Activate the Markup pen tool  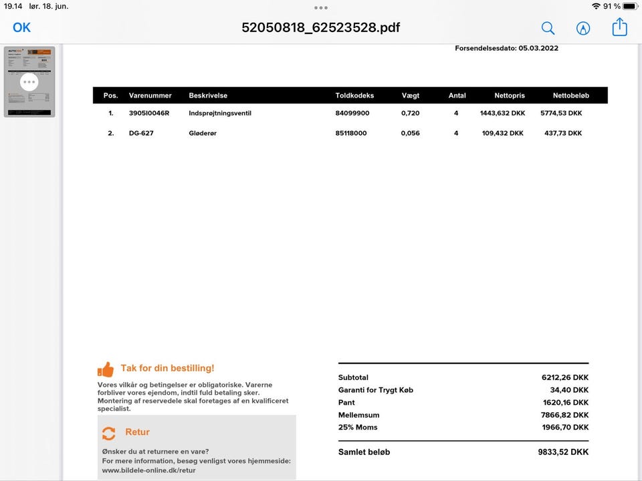(x=583, y=28)
